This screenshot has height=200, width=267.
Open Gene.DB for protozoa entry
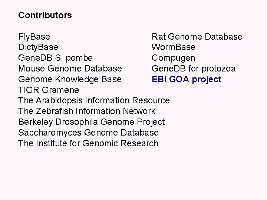(x=194, y=69)
